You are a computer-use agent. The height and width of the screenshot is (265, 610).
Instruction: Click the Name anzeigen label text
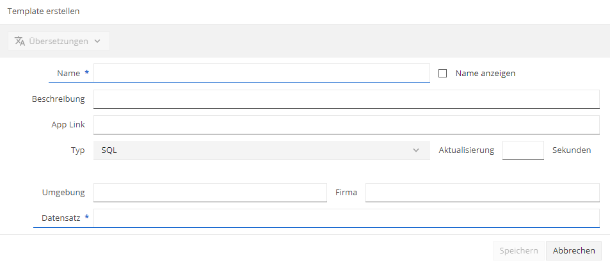[x=485, y=73]
